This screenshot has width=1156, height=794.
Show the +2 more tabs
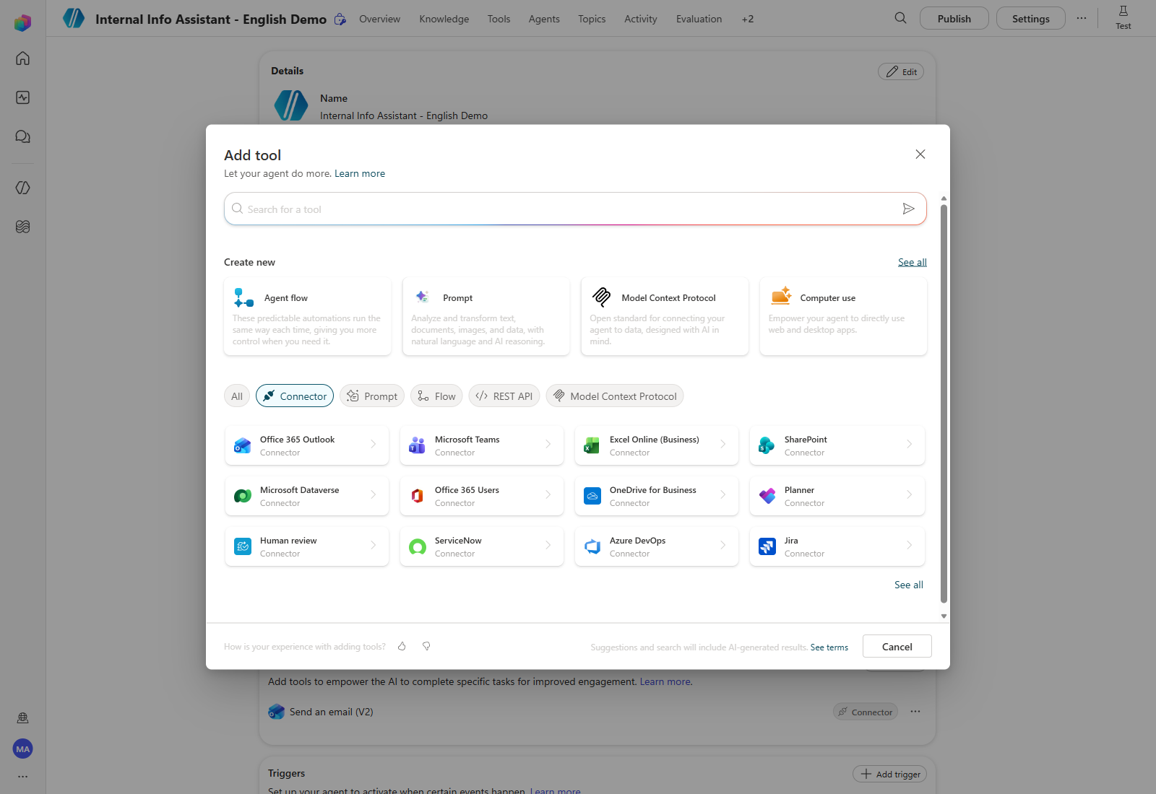coord(748,19)
